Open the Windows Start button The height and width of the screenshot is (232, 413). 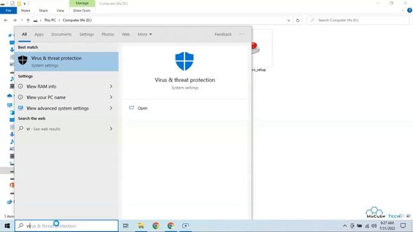coord(7,226)
